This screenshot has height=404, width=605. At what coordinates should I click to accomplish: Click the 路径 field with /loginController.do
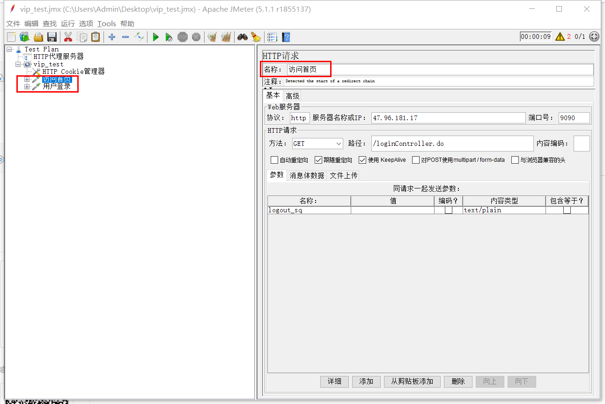pyautogui.click(x=452, y=144)
